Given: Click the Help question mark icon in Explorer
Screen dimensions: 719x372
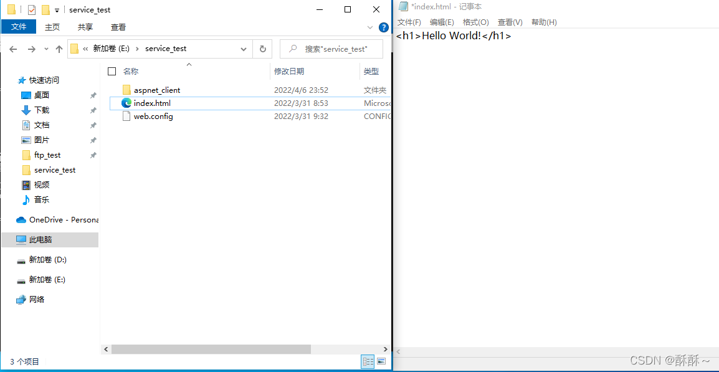Looking at the screenshot, I should tap(384, 27).
